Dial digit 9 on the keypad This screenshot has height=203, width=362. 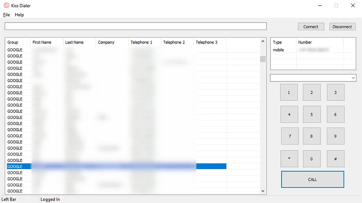tap(336, 136)
